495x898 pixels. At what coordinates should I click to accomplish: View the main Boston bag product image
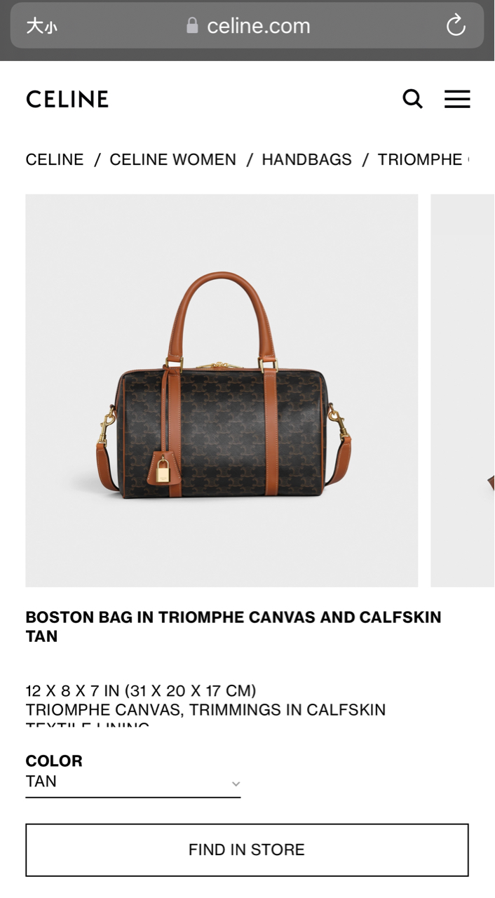(x=222, y=390)
